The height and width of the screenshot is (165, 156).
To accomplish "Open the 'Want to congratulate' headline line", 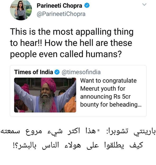I will click(x=108, y=81).
